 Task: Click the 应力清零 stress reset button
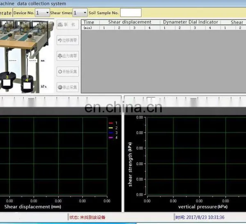coord(68,56)
